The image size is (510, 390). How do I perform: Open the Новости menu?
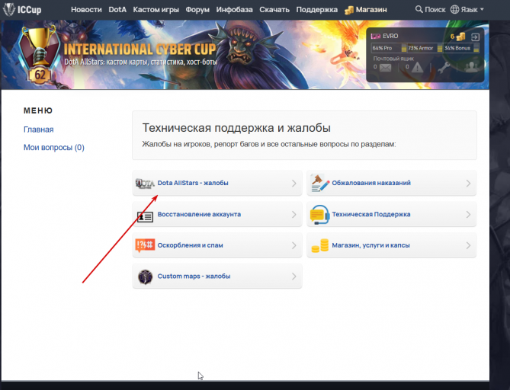pos(86,10)
